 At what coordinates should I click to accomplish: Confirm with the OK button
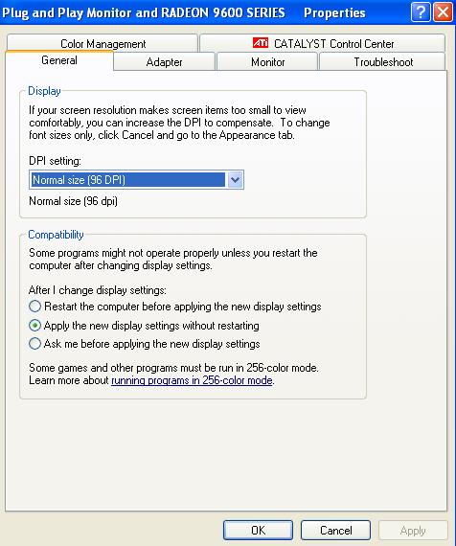(258, 531)
